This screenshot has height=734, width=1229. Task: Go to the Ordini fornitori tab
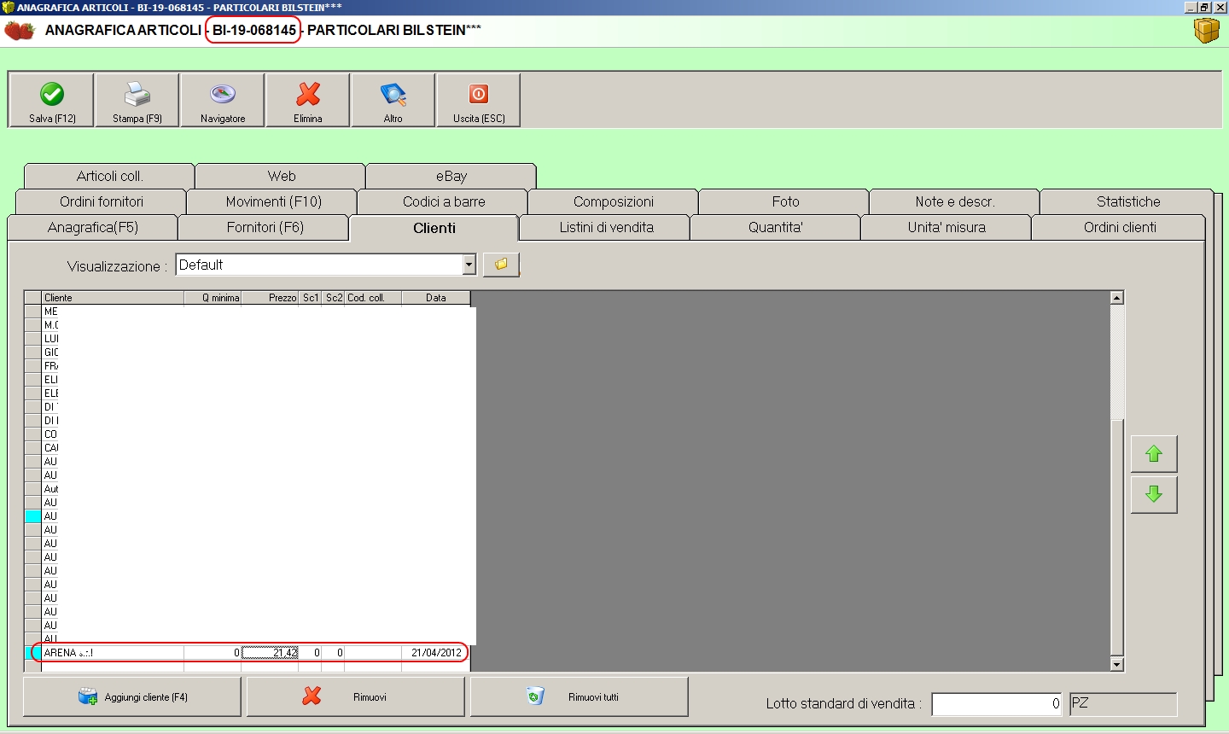pos(102,201)
